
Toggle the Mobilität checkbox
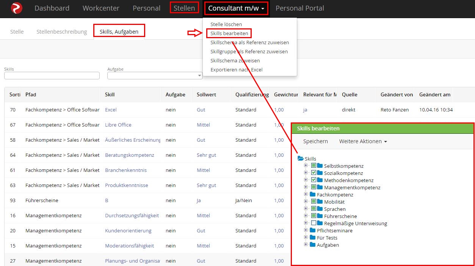coord(314,202)
